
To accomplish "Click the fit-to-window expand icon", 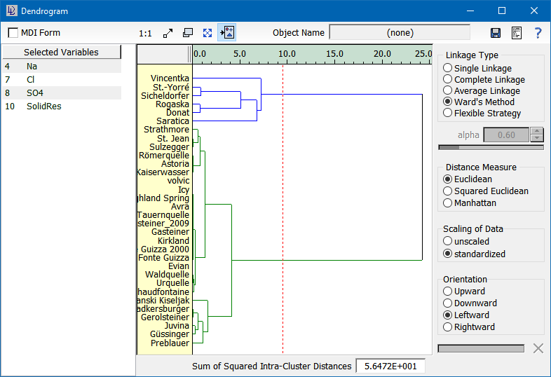I will (x=208, y=33).
